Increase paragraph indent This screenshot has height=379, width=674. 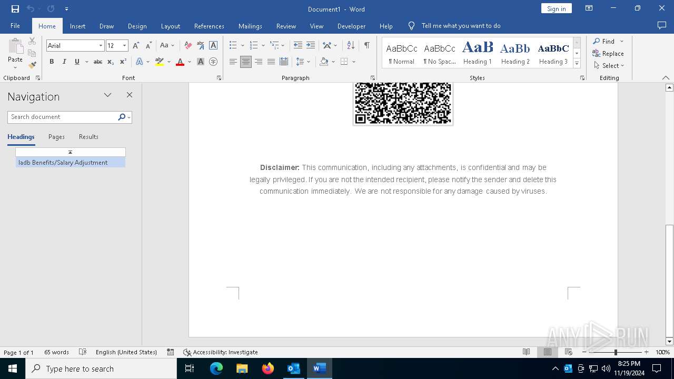click(x=311, y=46)
